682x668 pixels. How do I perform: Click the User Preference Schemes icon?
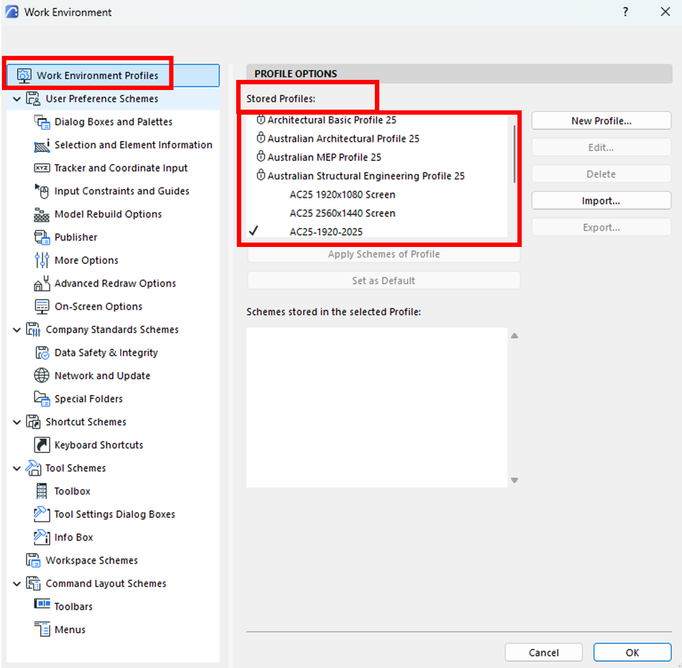33,99
